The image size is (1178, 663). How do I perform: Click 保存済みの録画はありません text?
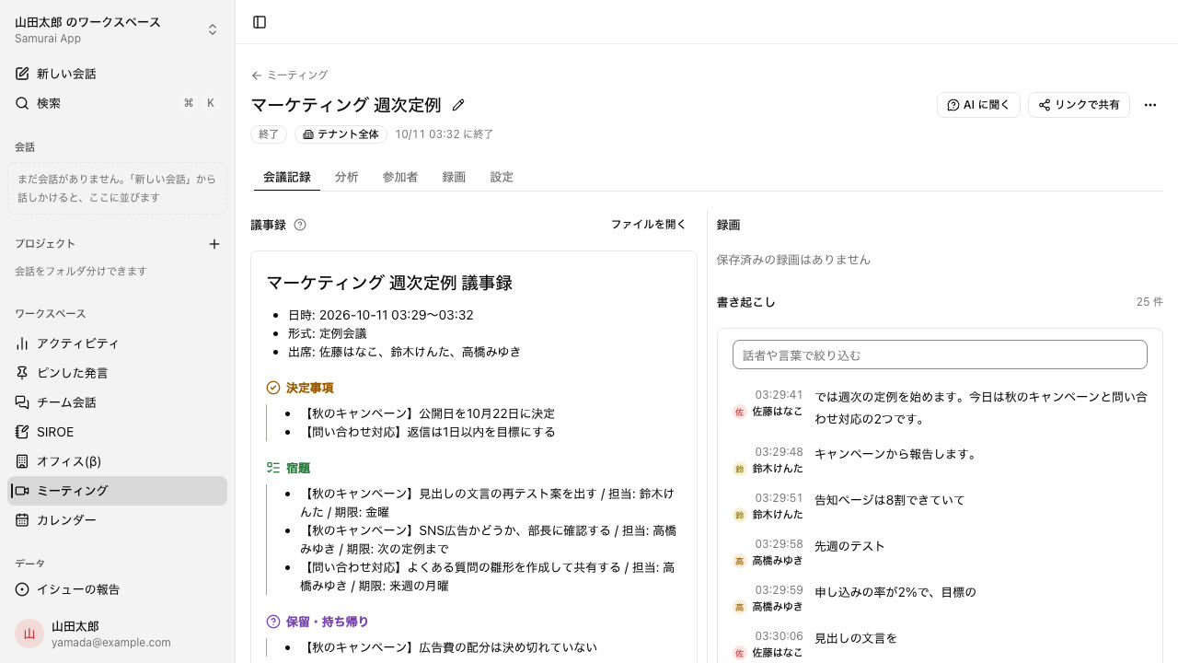click(x=793, y=260)
